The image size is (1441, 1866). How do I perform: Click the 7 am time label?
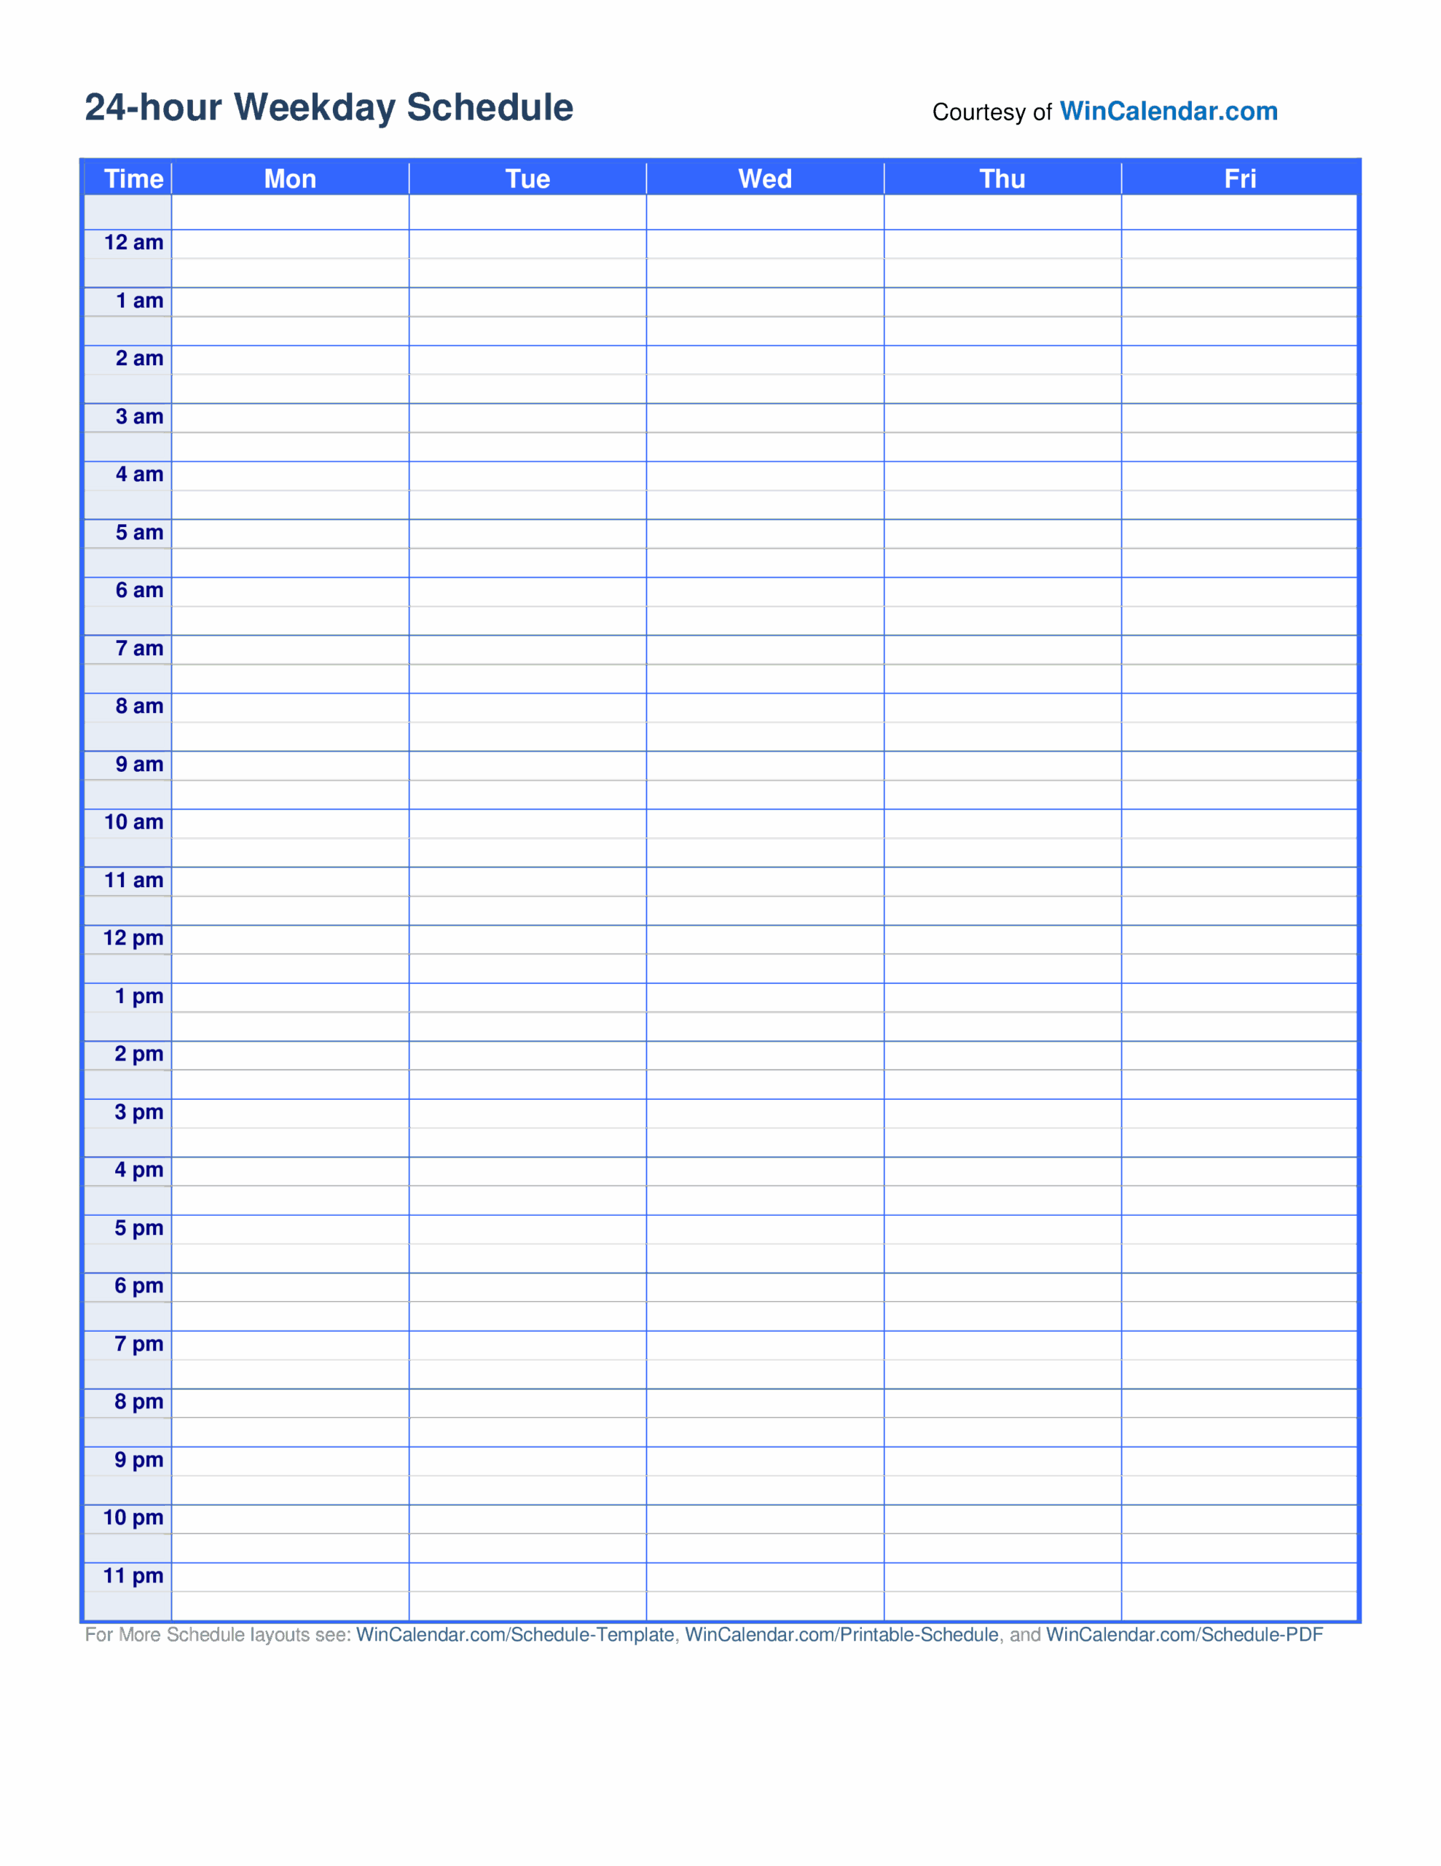pos(139,649)
